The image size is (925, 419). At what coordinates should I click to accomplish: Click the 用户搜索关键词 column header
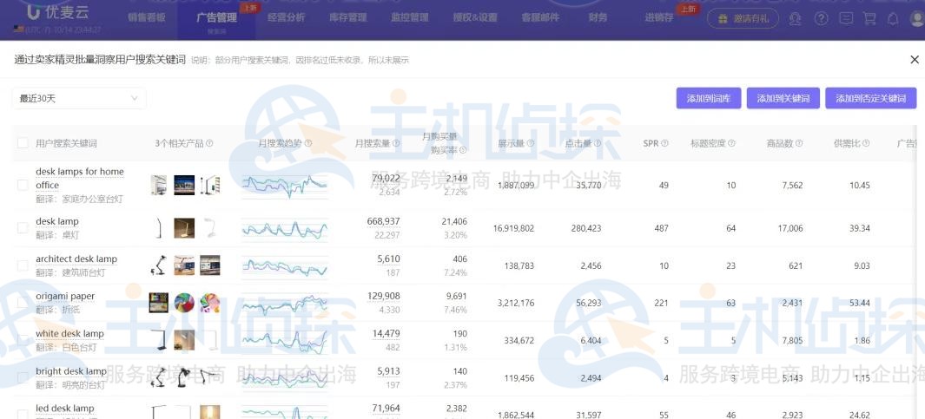coord(66,143)
